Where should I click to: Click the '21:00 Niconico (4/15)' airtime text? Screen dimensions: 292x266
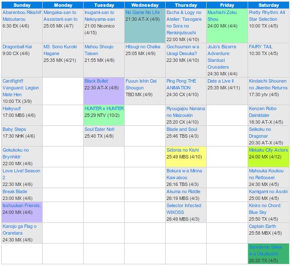[x=99, y=29]
